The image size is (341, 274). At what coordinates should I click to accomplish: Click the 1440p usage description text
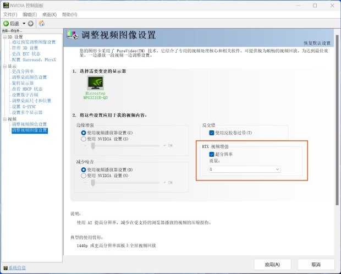click(x=117, y=246)
